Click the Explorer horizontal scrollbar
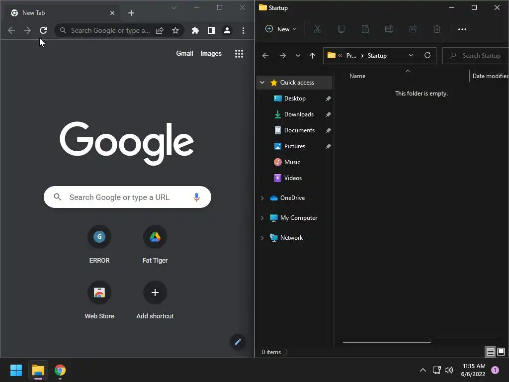 [387, 342]
